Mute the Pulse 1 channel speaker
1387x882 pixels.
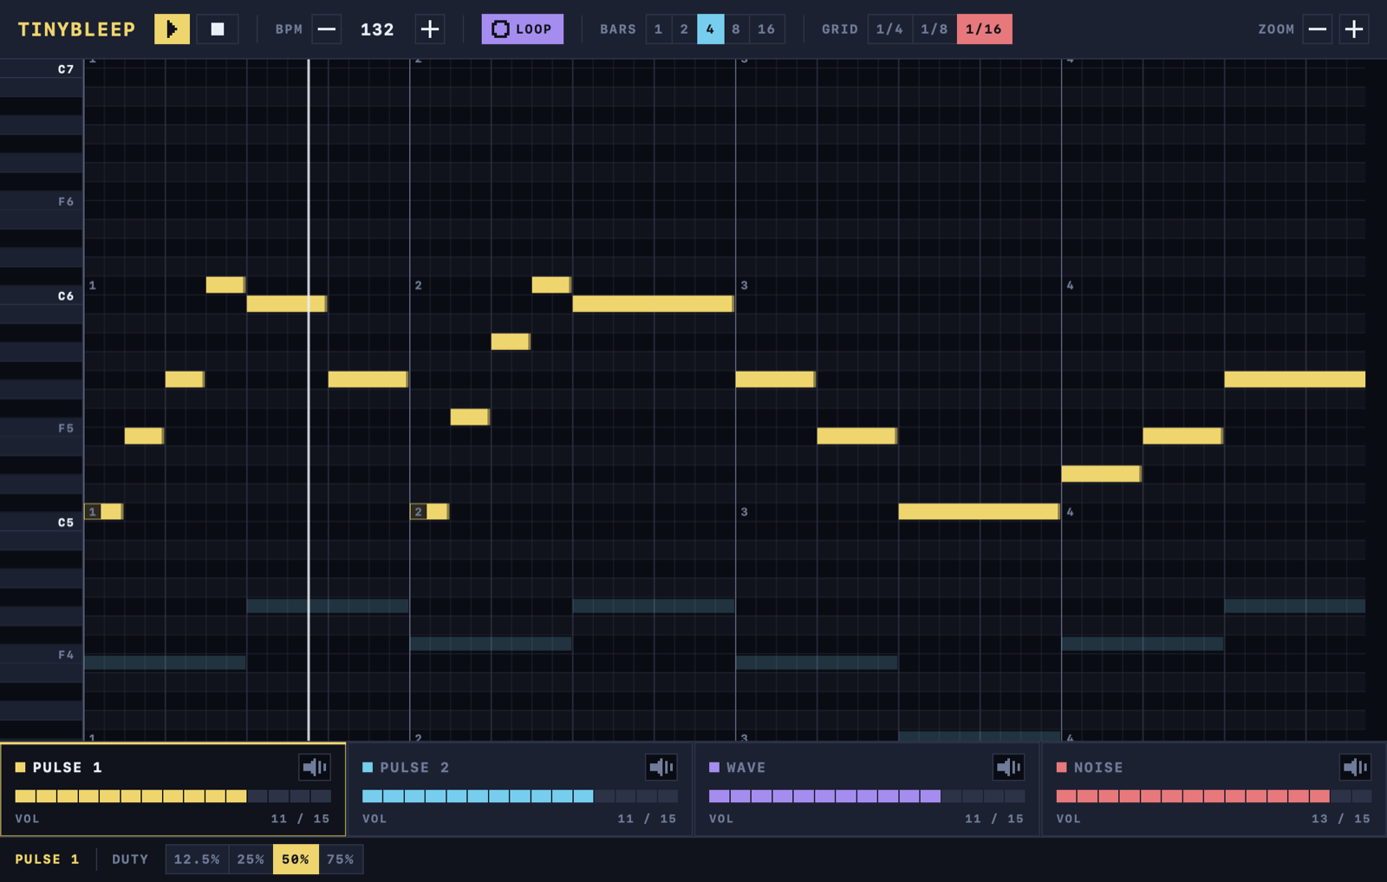(x=315, y=767)
